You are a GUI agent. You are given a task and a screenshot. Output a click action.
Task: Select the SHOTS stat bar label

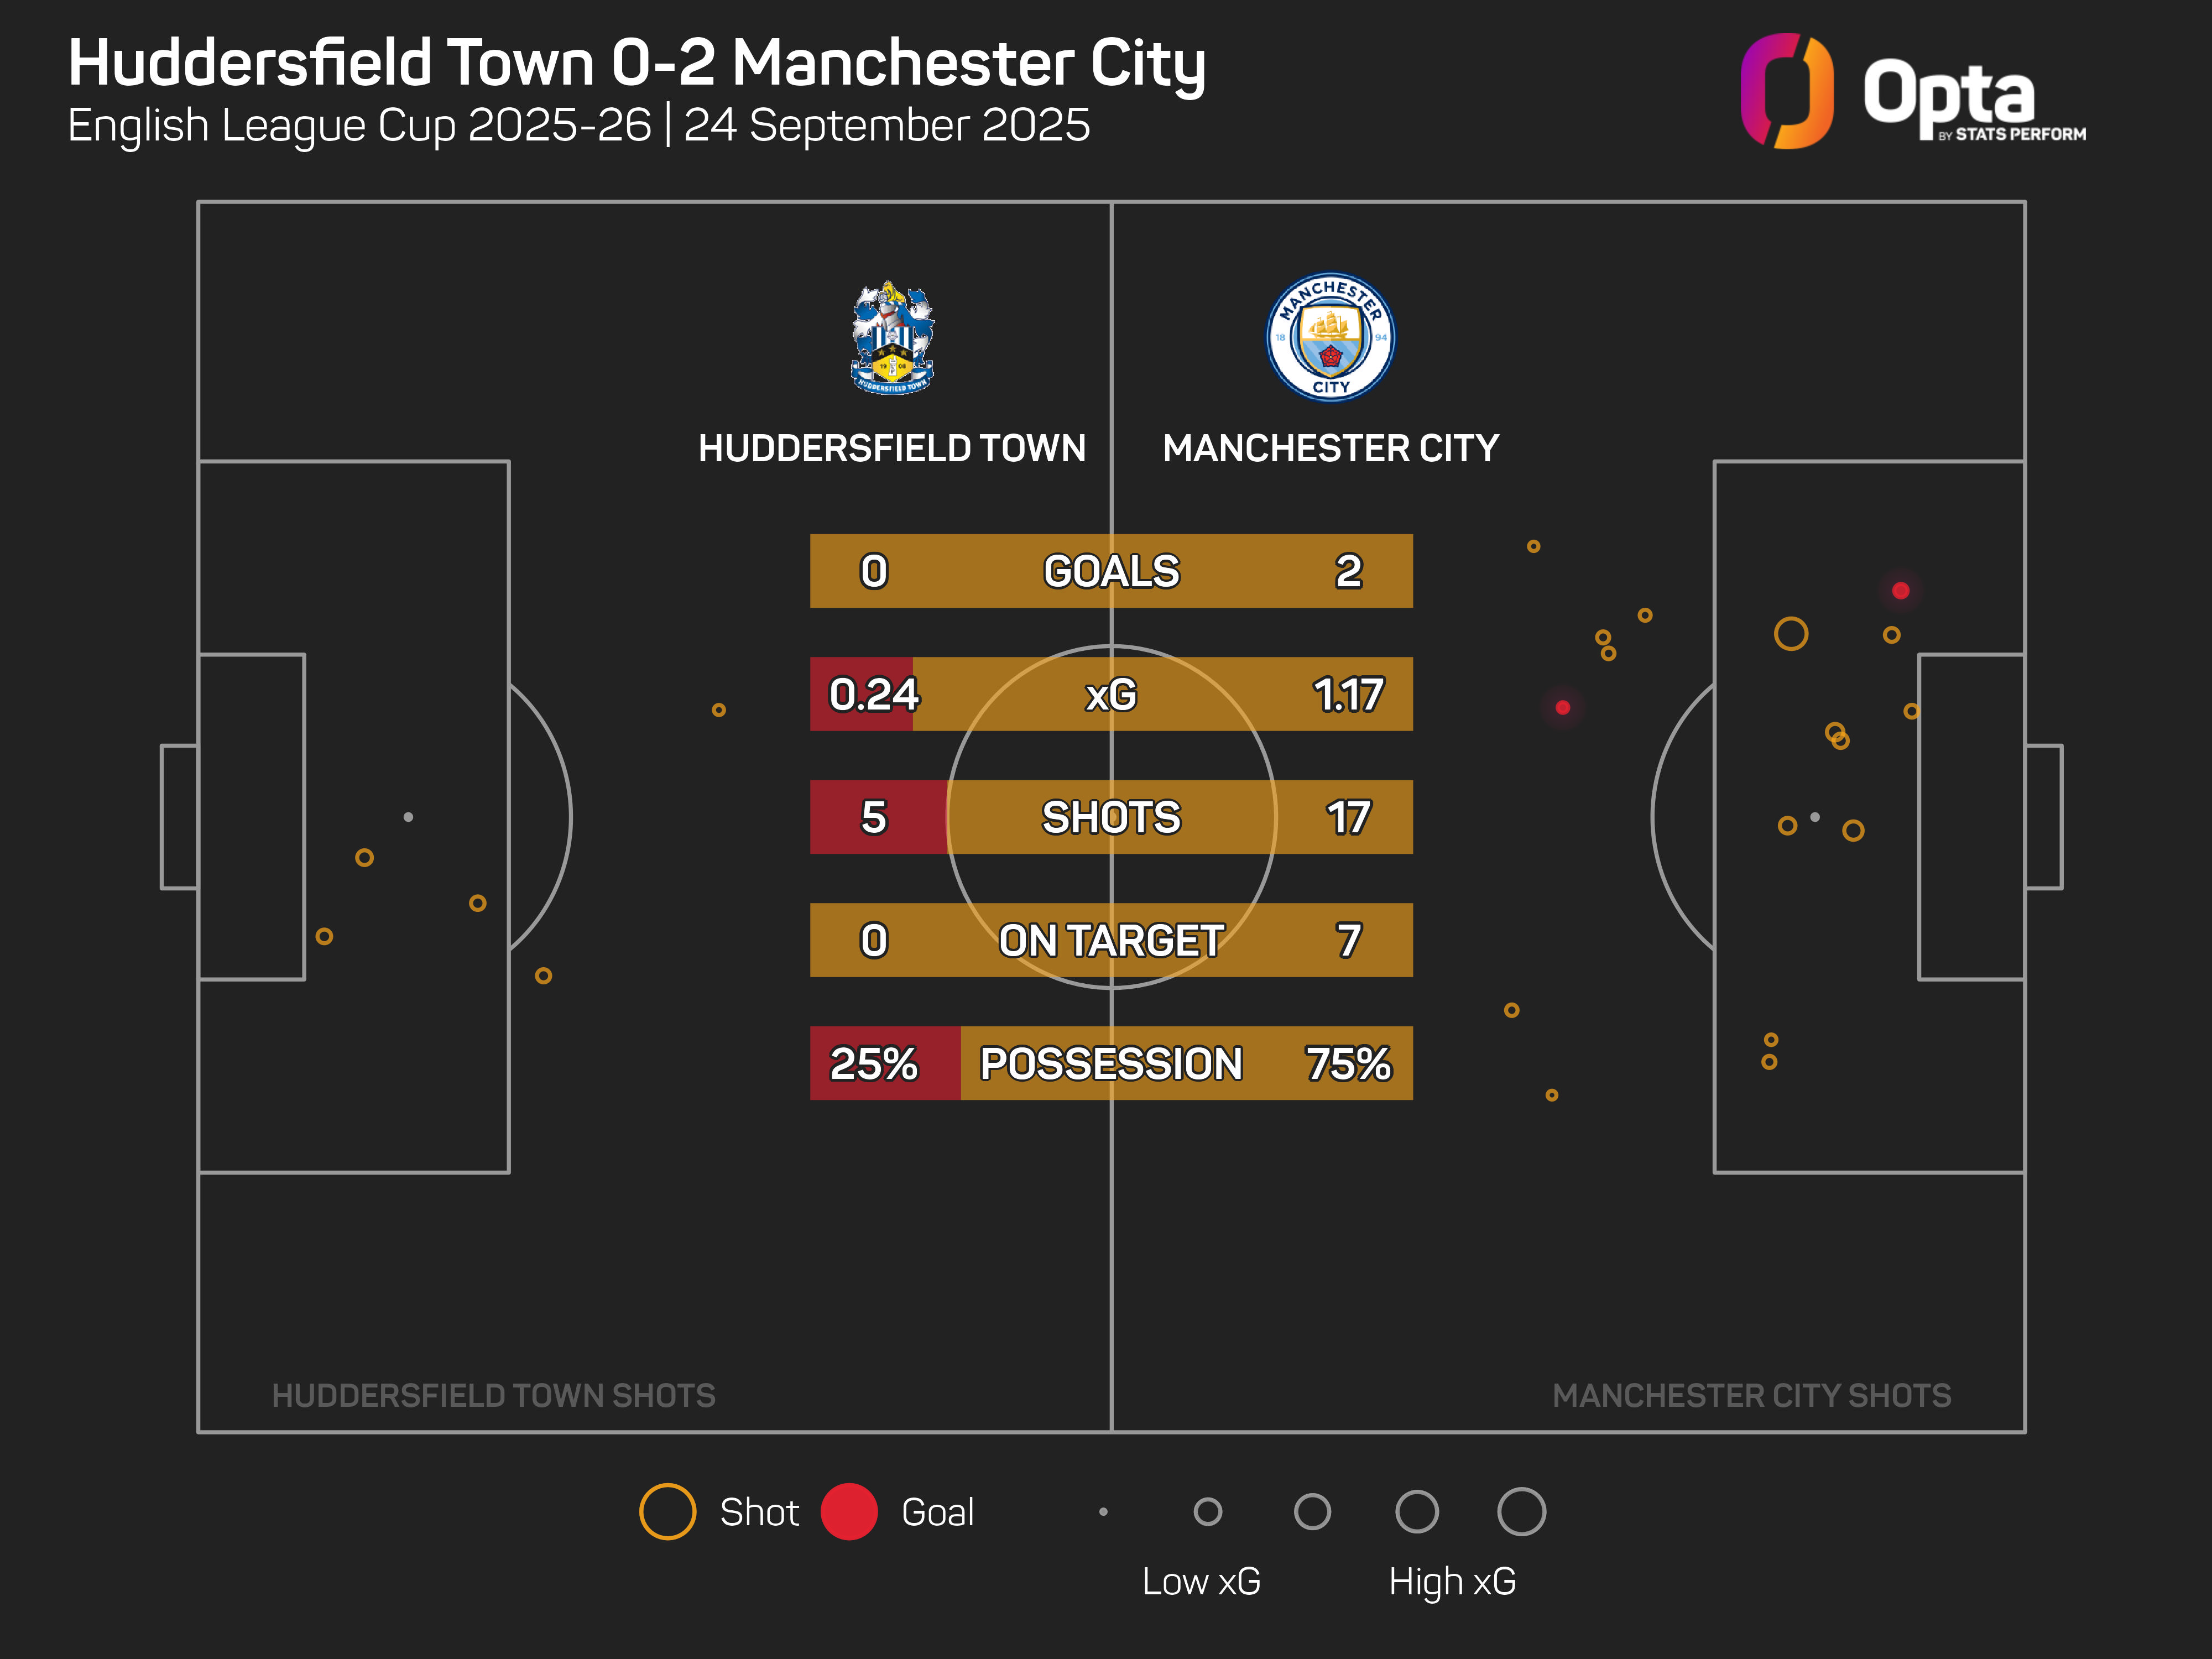pyautogui.click(x=1111, y=817)
